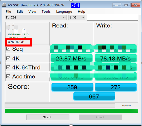142x126 pixels.
Task: Open the 1 GB test size dropdown
Action: 77,18
